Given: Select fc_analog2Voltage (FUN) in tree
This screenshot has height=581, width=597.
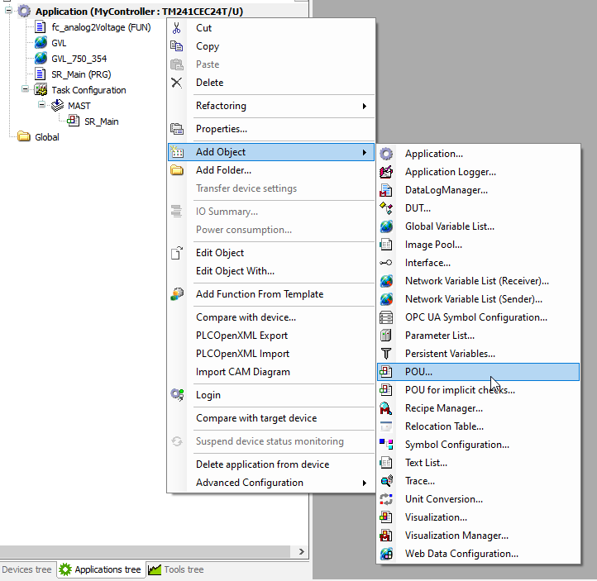Looking at the screenshot, I should click(x=101, y=27).
